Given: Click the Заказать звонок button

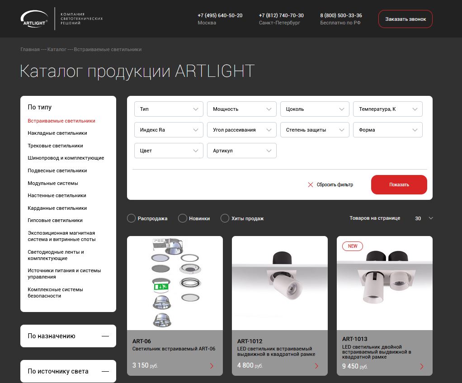Looking at the screenshot, I should point(405,19).
